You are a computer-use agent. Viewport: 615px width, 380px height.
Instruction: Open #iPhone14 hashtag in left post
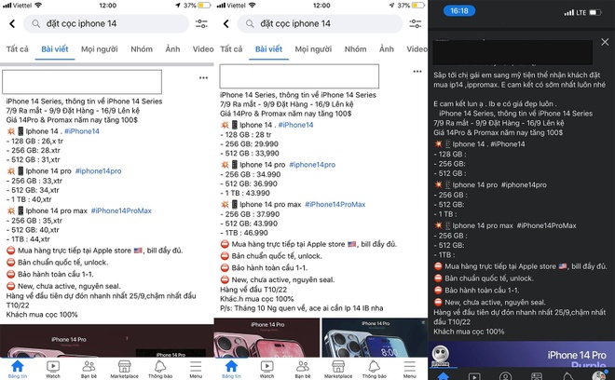[82, 131]
